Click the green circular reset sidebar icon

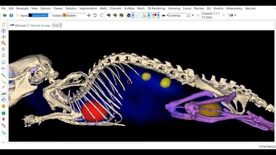(3, 56)
